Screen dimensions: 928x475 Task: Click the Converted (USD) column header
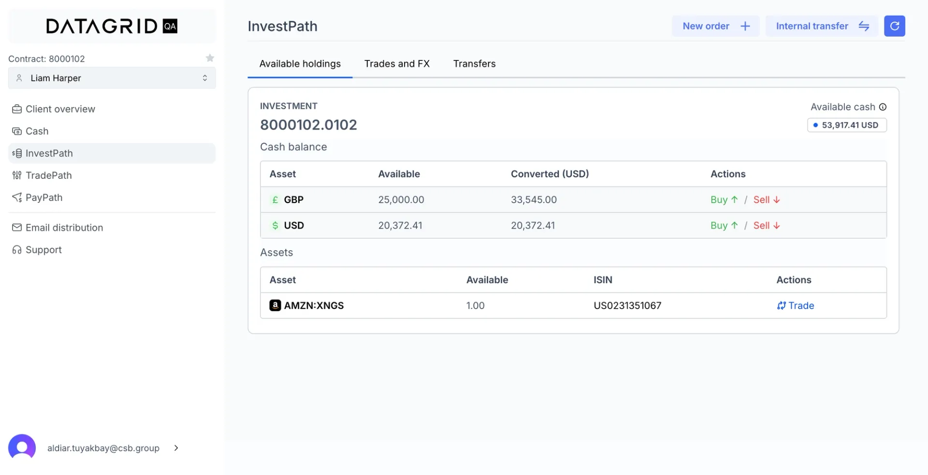550,174
